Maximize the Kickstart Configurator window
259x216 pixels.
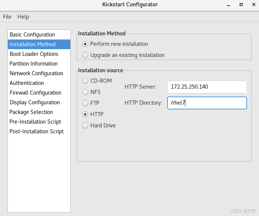click(241, 4)
